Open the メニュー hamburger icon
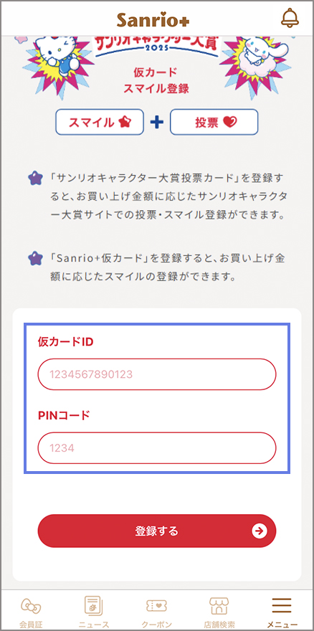This screenshot has height=631, width=314. [282, 605]
